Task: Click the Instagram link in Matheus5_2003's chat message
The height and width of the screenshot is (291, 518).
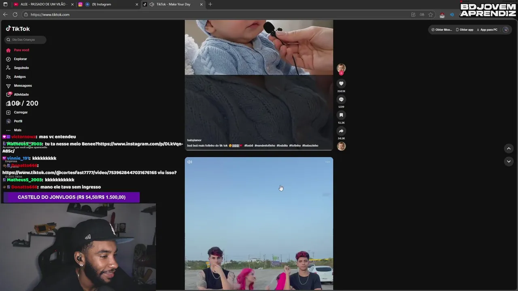Action: click(x=93, y=147)
